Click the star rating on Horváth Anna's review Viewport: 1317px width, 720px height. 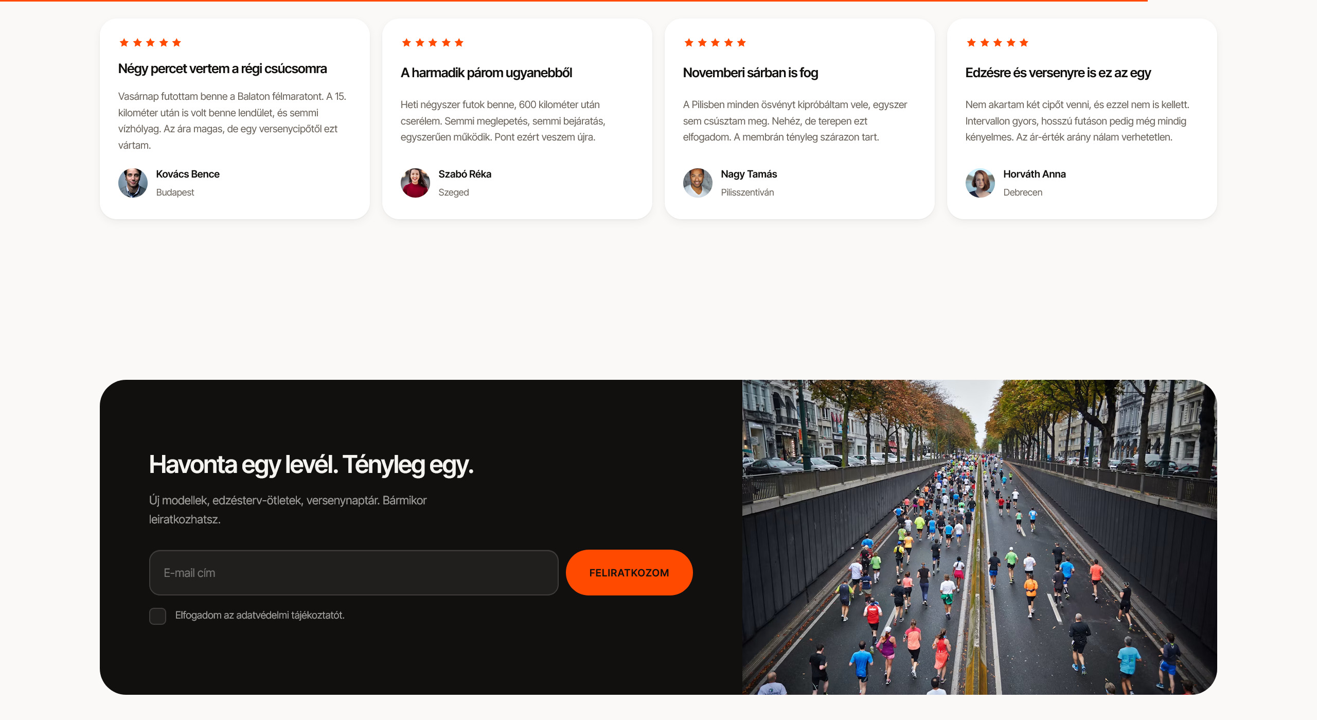click(998, 43)
